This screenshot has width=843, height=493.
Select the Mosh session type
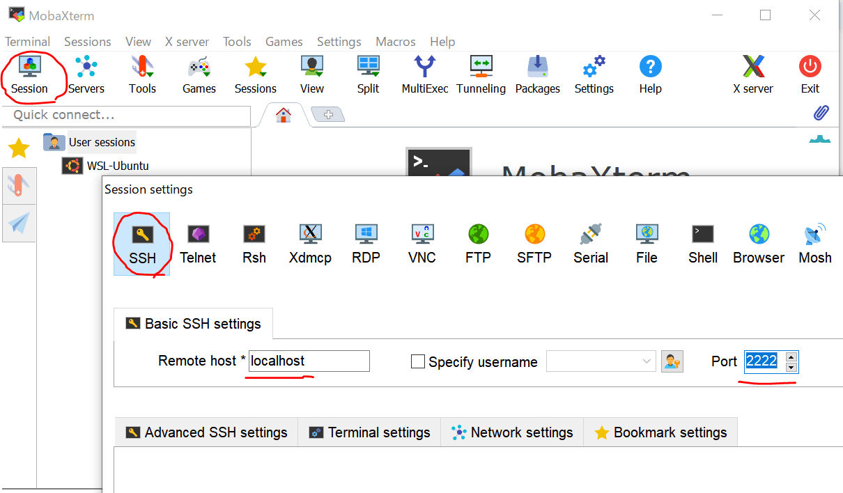[815, 244]
